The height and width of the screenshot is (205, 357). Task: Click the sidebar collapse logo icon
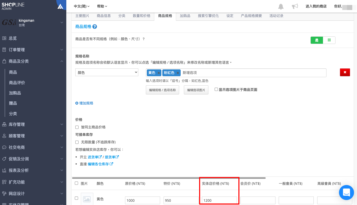click(x=60, y=6)
